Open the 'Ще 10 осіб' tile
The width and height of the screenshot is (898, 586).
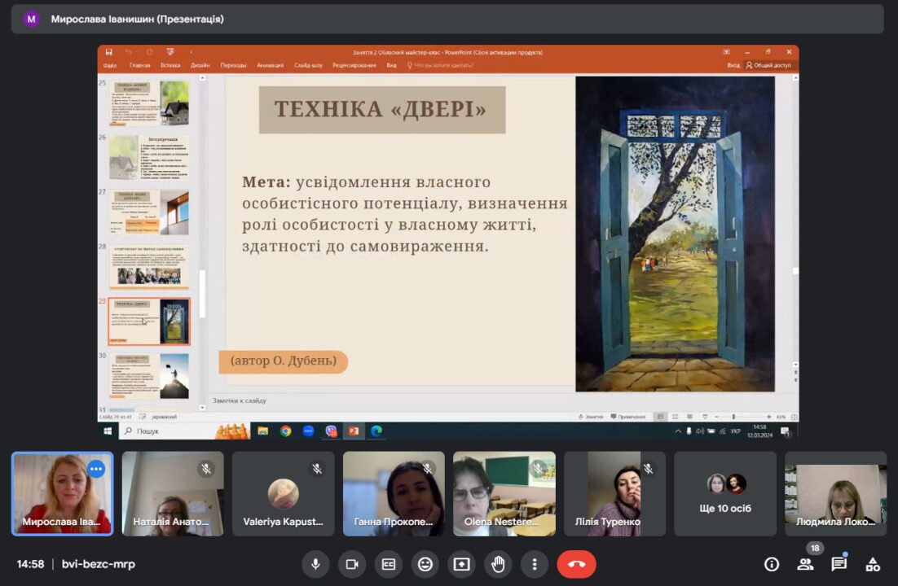tap(725, 494)
